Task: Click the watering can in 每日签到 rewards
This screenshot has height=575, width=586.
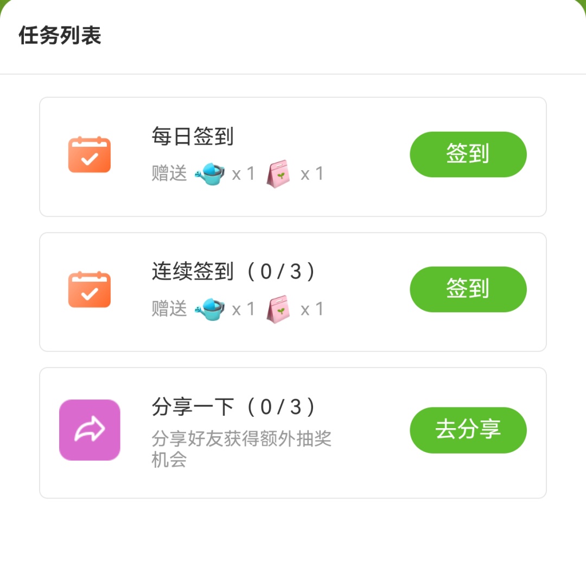Action: [210, 174]
